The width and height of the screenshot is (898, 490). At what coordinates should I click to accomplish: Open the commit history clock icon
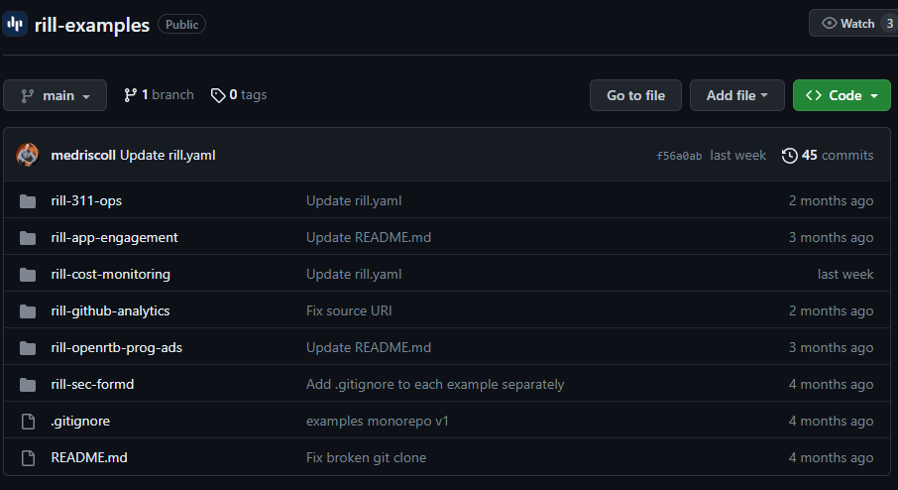click(x=789, y=156)
